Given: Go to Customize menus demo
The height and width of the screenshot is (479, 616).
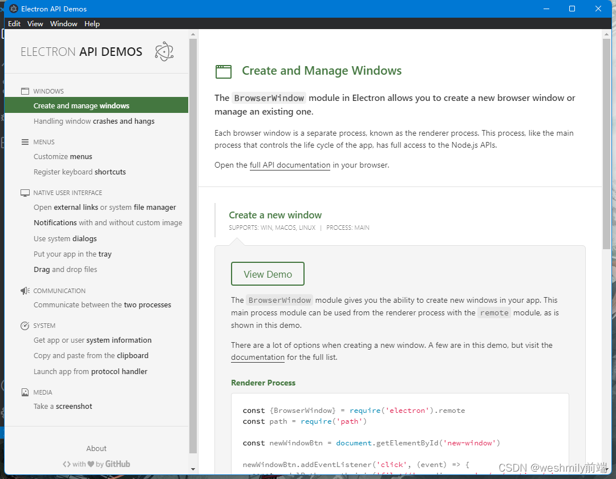Looking at the screenshot, I should (x=63, y=157).
